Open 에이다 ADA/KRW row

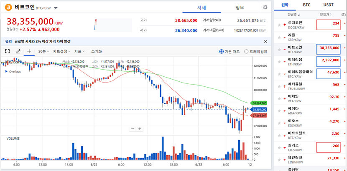coord(311,111)
